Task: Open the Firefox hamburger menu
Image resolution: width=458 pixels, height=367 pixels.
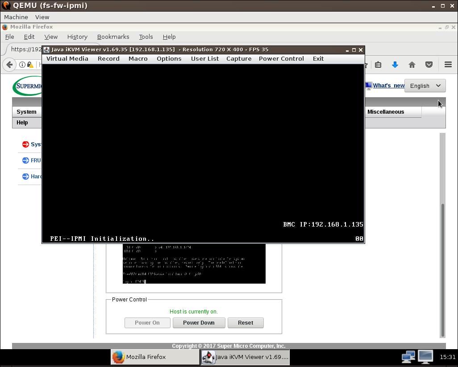Action: (x=448, y=65)
